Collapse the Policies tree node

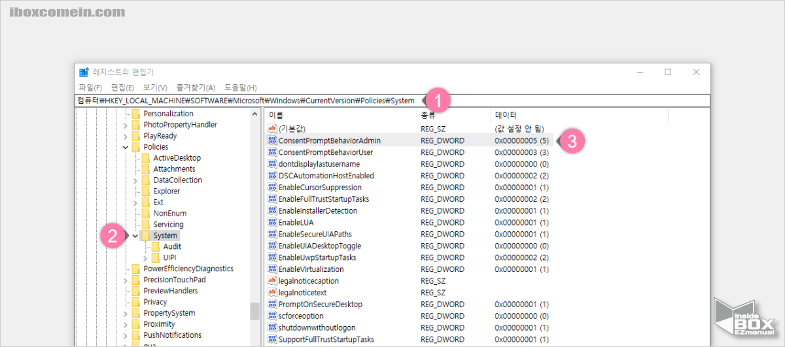pos(126,147)
